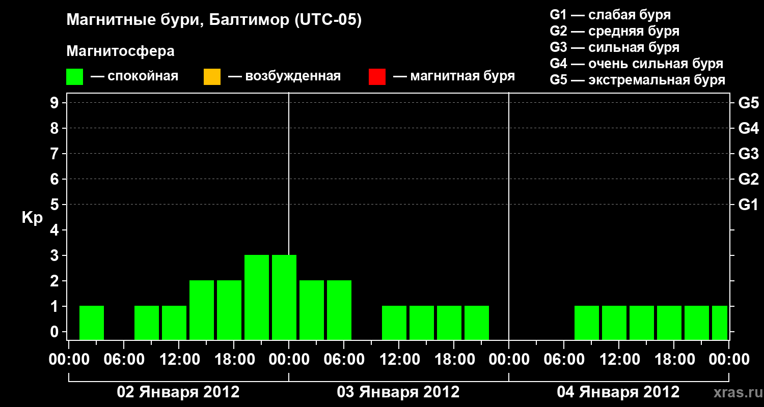The height and width of the screenshot is (407, 764).
Task: Click '18:00' tick label above 04 Января
Action: [x=674, y=359]
